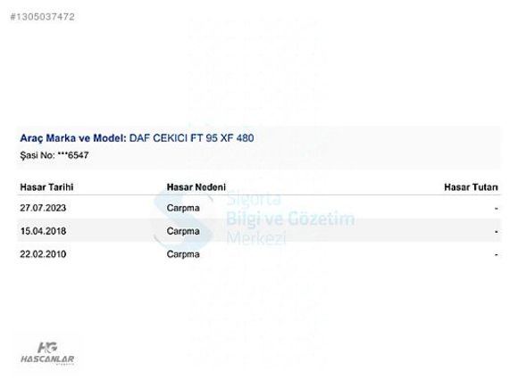This screenshot has width=518, height=388.
Task: Select the damage date 22.02.2010
Action: [43, 254]
